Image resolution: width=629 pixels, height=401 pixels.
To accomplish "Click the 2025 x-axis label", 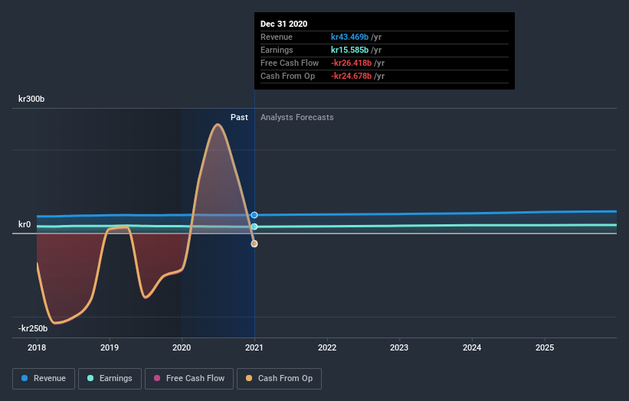I will coord(545,347).
